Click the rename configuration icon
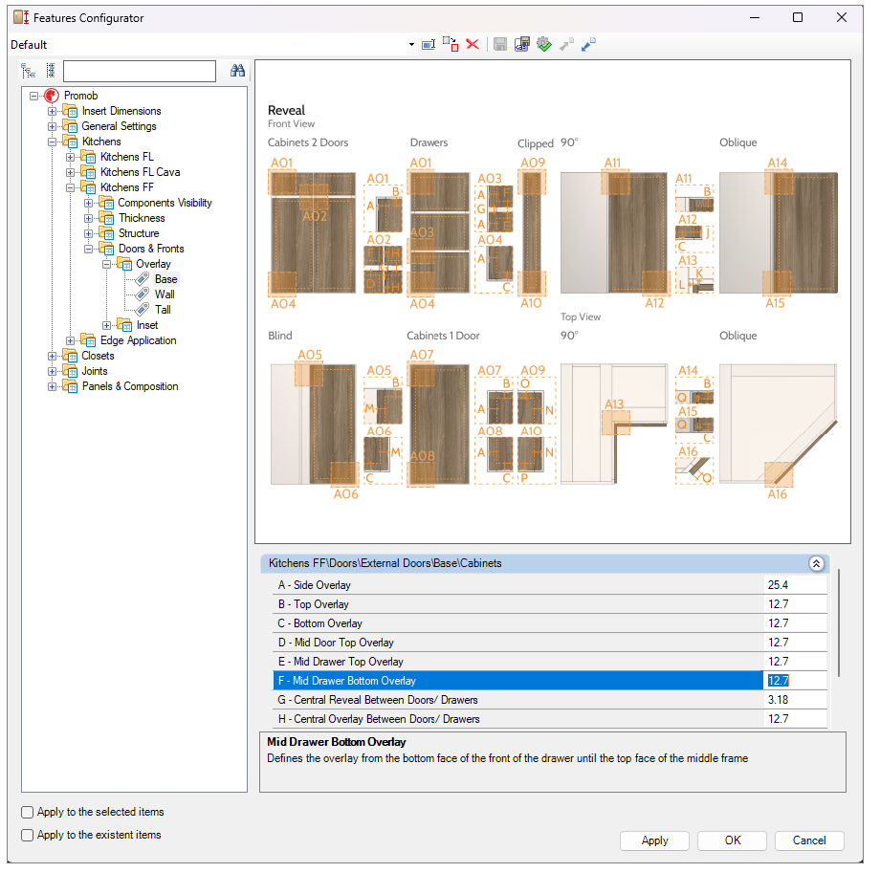This screenshot has width=880, height=873. click(429, 45)
